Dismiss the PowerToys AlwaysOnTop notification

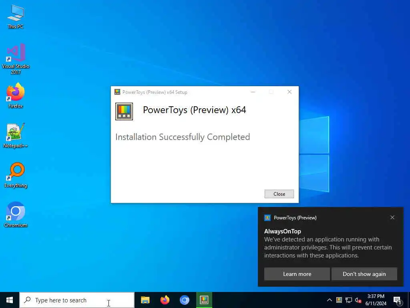point(392,217)
